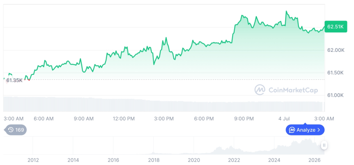Click the CoinMarketCap watermark text

pyautogui.click(x=293, y=90)
